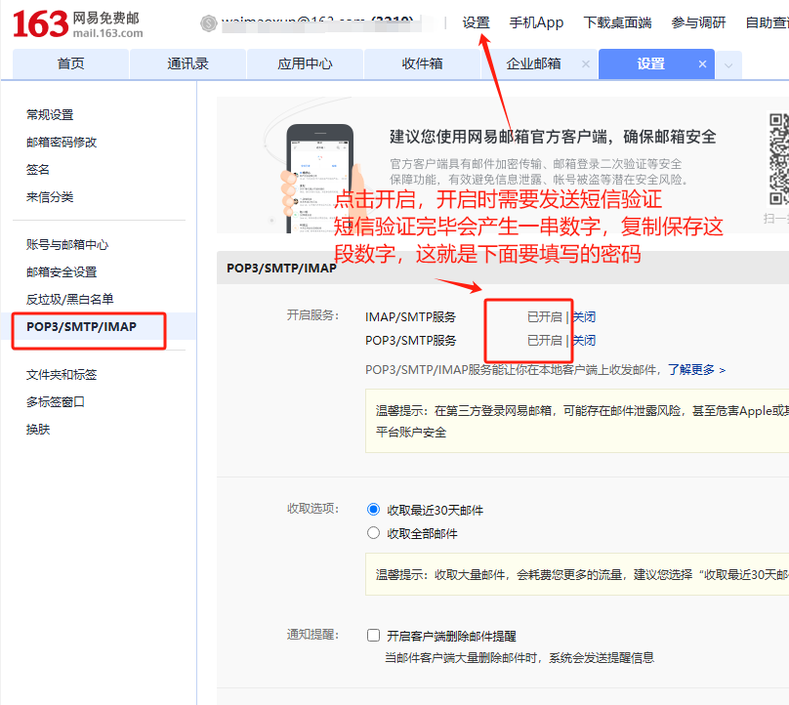Viewport: 789px width, 705px height.
Task: Select 收取全部邮件 radio option
Action: 372,532
